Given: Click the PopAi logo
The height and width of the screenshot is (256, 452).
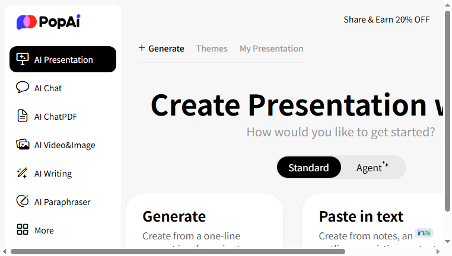Looking at the screenshot, I should click(x=49, y=22).
